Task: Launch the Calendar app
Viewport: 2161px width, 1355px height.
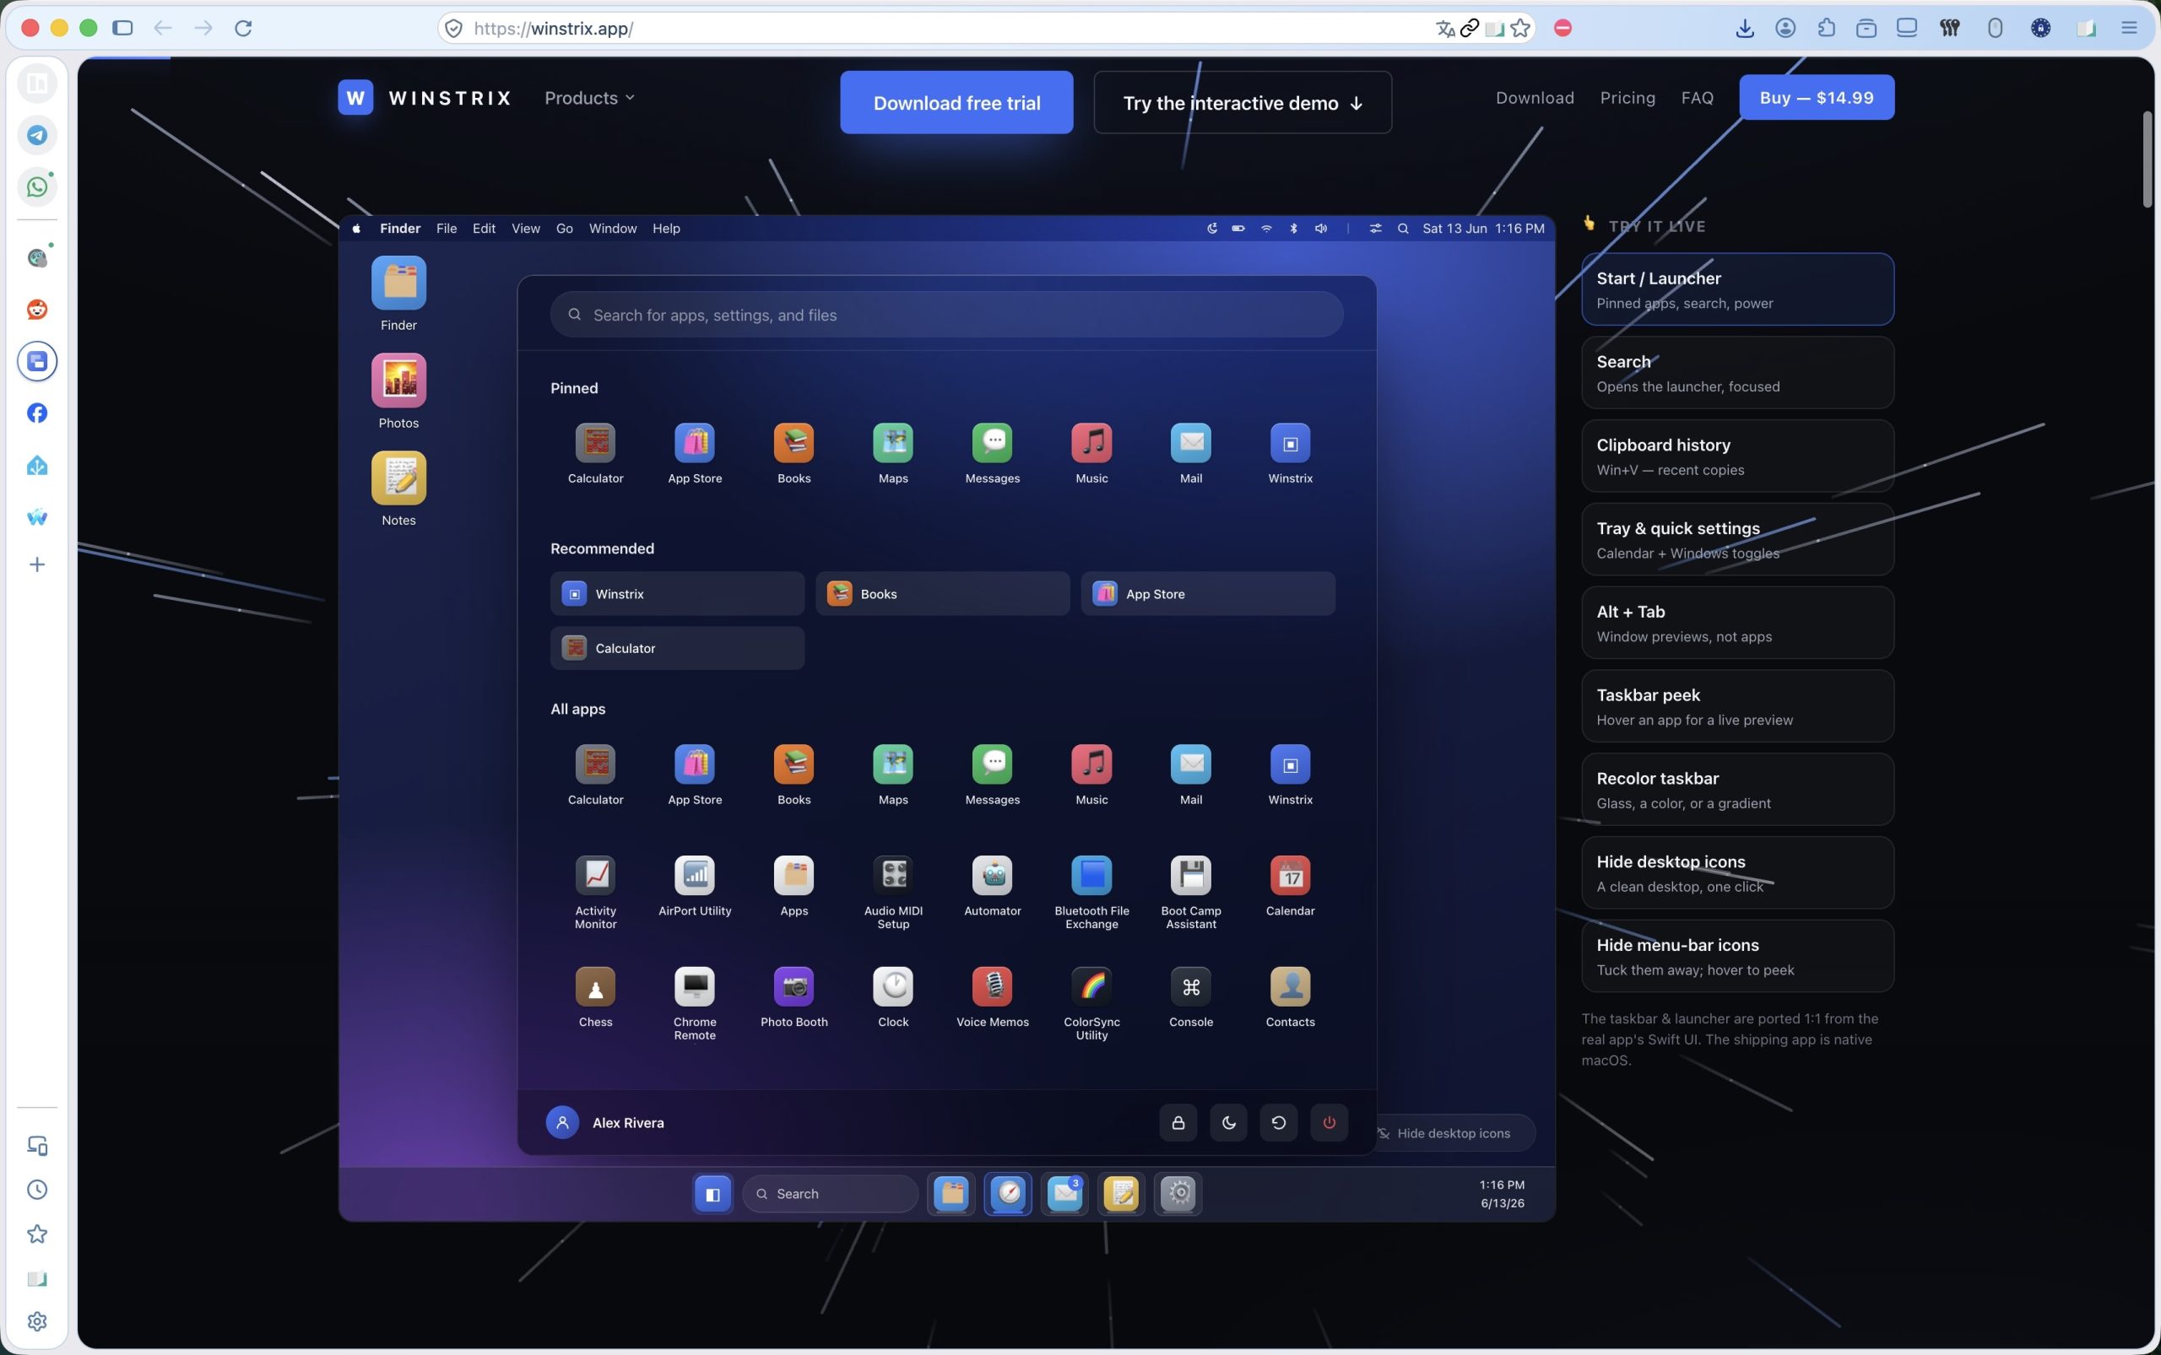Action: point(1291,886)
